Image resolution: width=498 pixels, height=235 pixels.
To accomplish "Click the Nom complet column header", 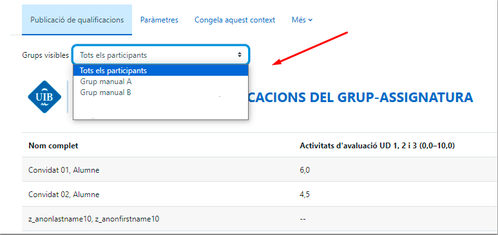I will pyautogui.click(x=53, y=146).
